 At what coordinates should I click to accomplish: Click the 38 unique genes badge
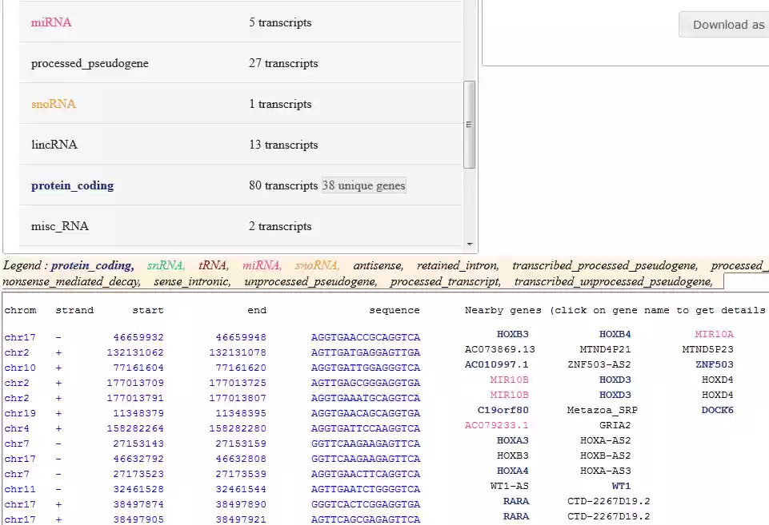tap(364, 185)
